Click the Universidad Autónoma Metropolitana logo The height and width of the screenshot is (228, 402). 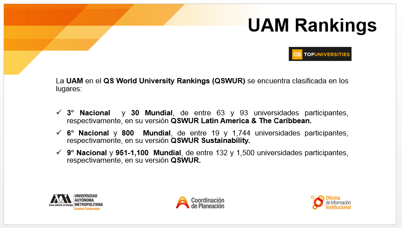click(76, 202)
